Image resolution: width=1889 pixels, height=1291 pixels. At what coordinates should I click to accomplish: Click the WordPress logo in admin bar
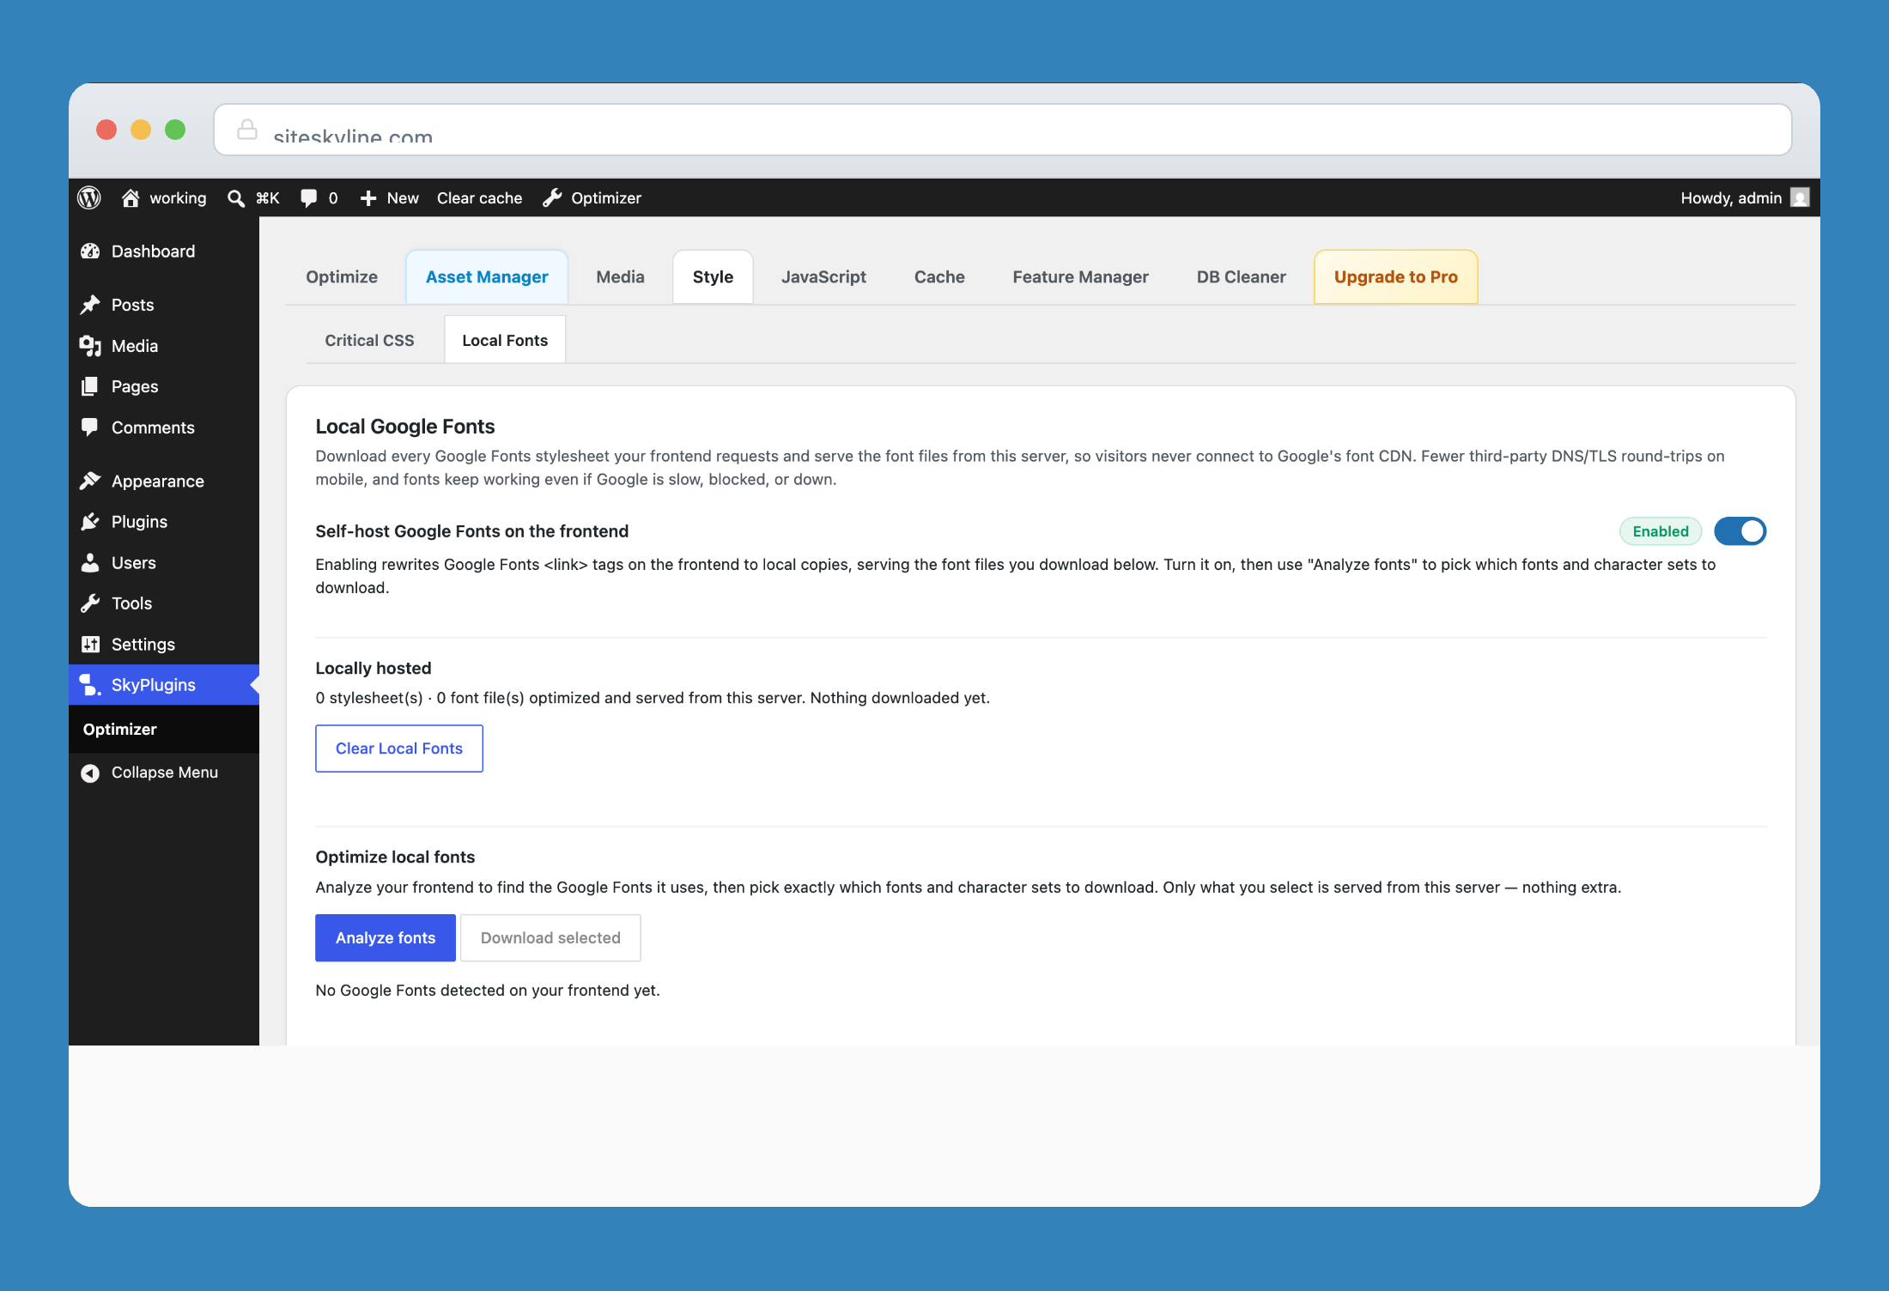89,198
